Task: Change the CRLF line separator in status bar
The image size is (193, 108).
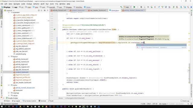Action: [x=149, y=104]
